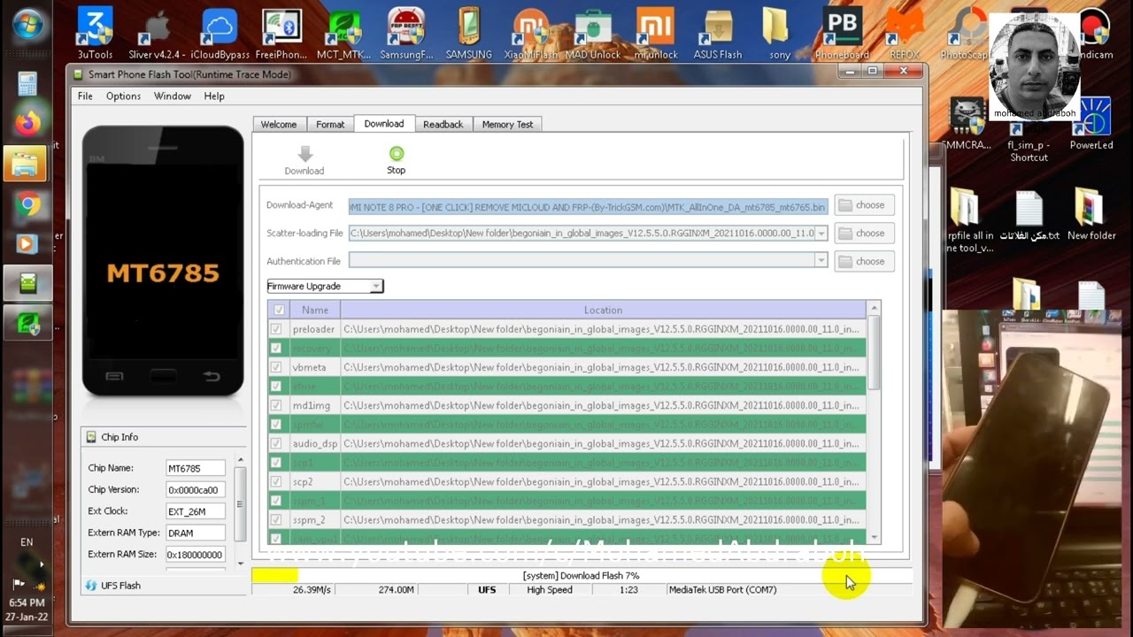Image resolution: width=1133 pixels, height=637 pixels.
Task: Click choose button for Authentication File
Action: (x=862, y=261)
